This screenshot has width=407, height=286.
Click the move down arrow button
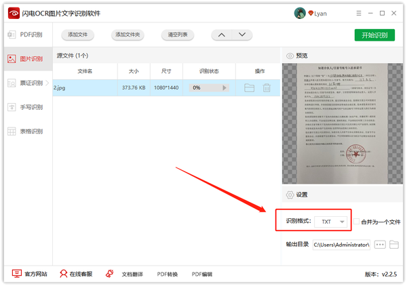tap(241, 35)
